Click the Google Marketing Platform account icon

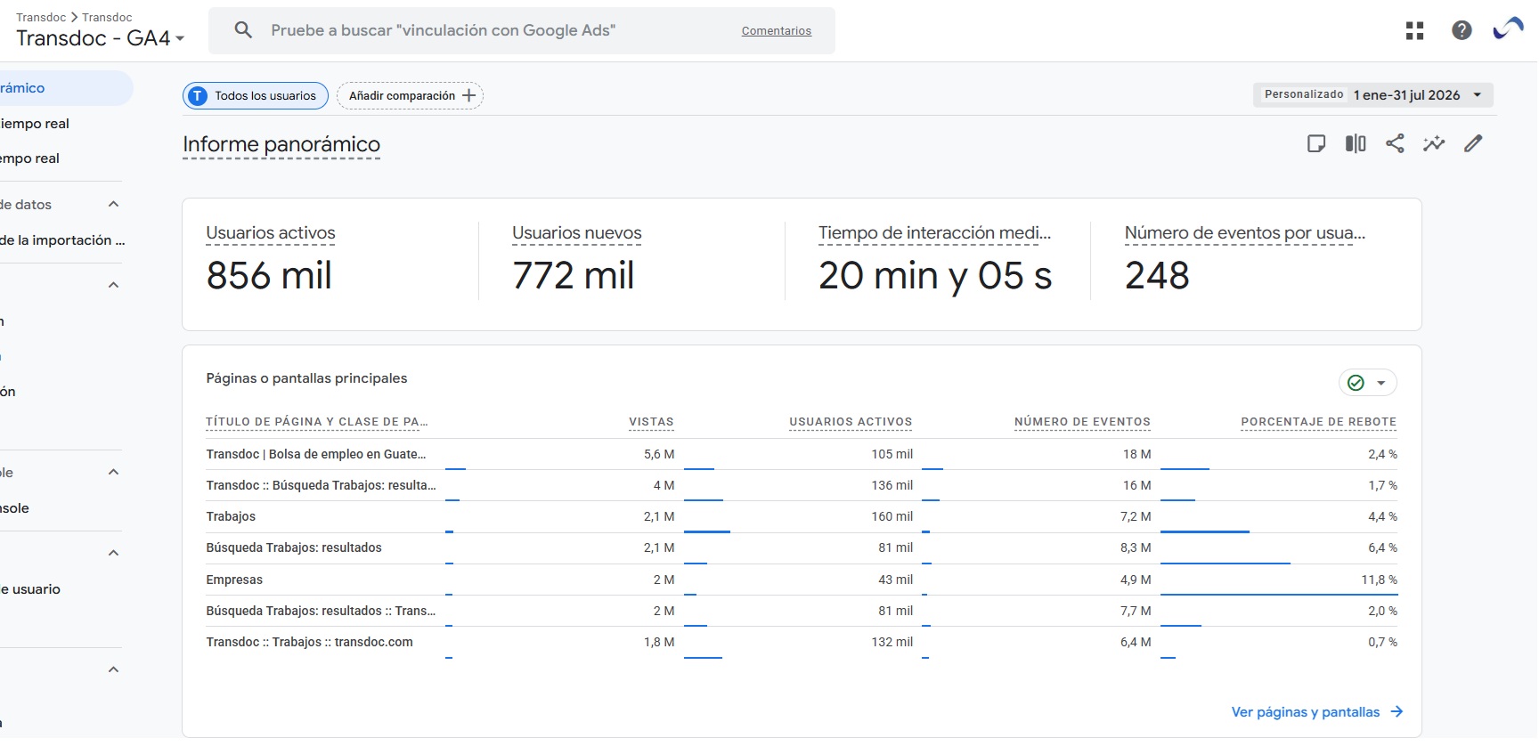pos(1509,30)
